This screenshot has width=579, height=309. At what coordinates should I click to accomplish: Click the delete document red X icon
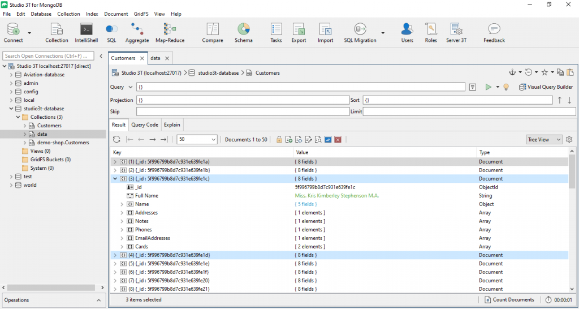click(338, 139)
